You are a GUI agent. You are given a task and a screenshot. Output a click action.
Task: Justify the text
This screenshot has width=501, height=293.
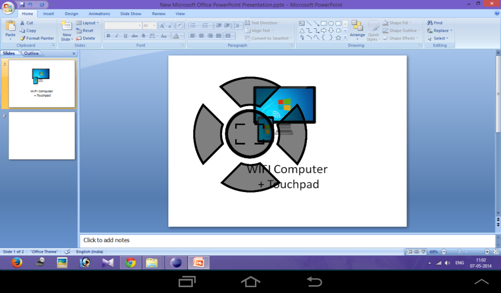219,36
